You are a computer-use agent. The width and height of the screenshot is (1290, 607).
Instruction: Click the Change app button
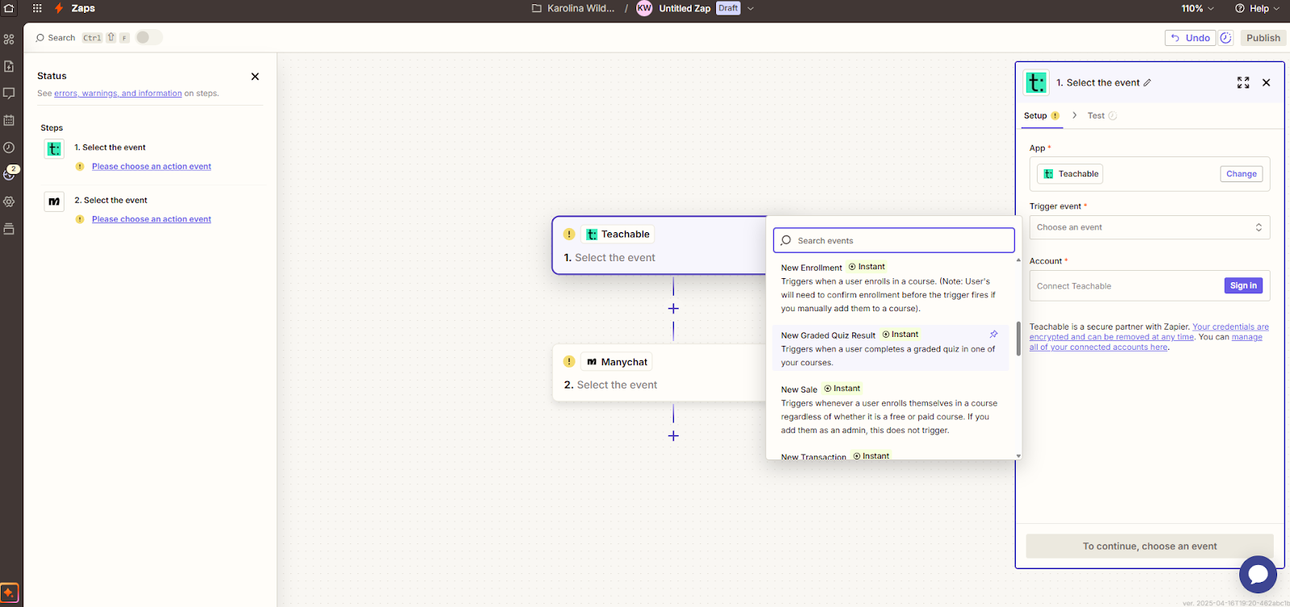coord(1241,174)
